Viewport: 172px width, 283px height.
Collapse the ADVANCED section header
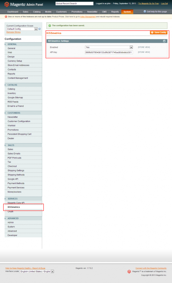tap(23, 218)
